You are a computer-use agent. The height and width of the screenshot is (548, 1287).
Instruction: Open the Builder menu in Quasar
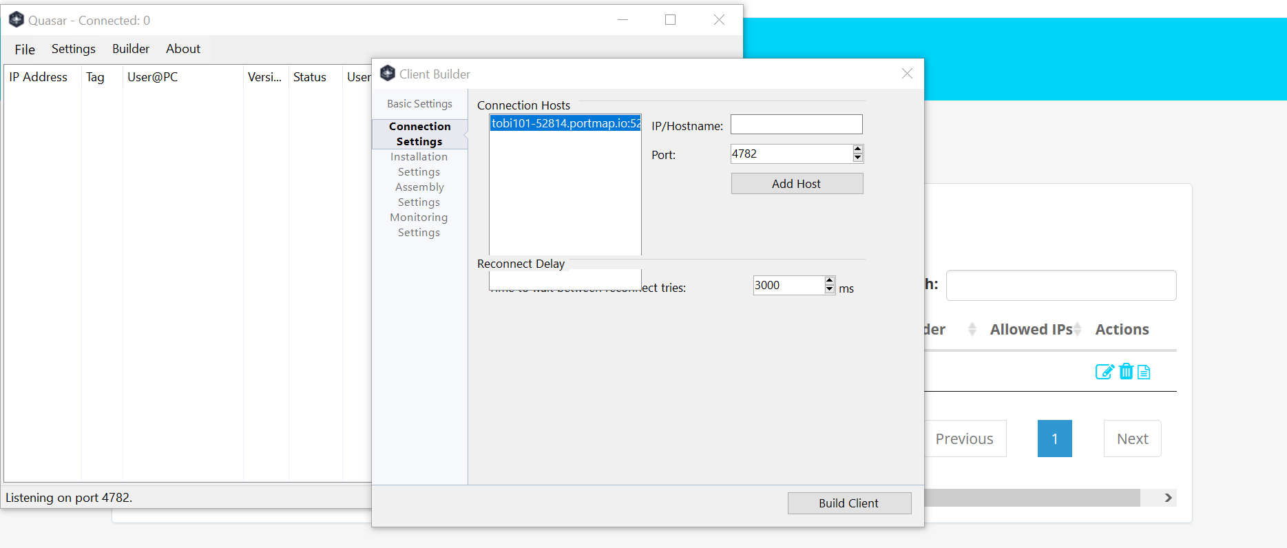tap(131, 49)
